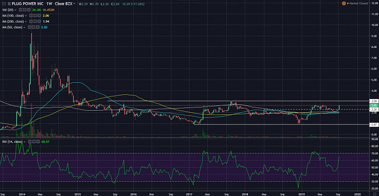Expand the Cboe BZX symbol dropdown arrow
Image resolution: width=379 pixels, height=196 pixels.
click(x=74, y=3)
